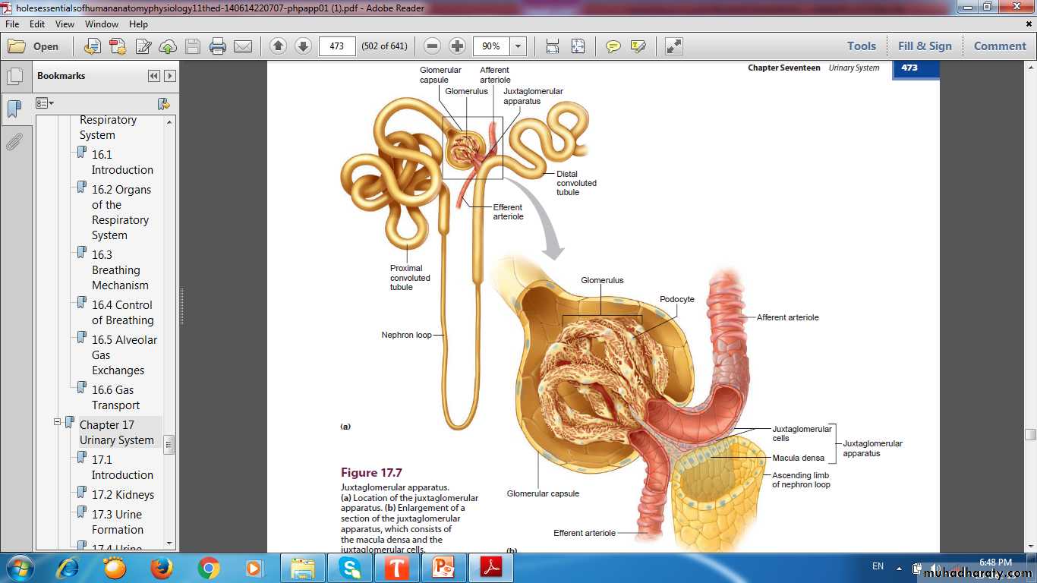Open the Window menu
This screenshot has height=583, width=1037.
click(x=101, y=24)
